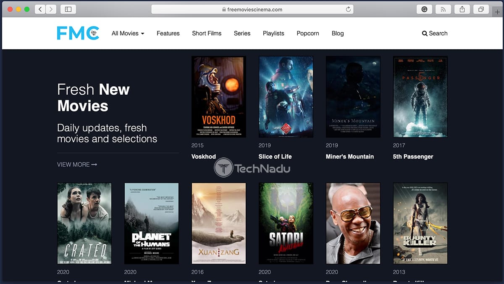Click the 5th Passenger title link

413,157
